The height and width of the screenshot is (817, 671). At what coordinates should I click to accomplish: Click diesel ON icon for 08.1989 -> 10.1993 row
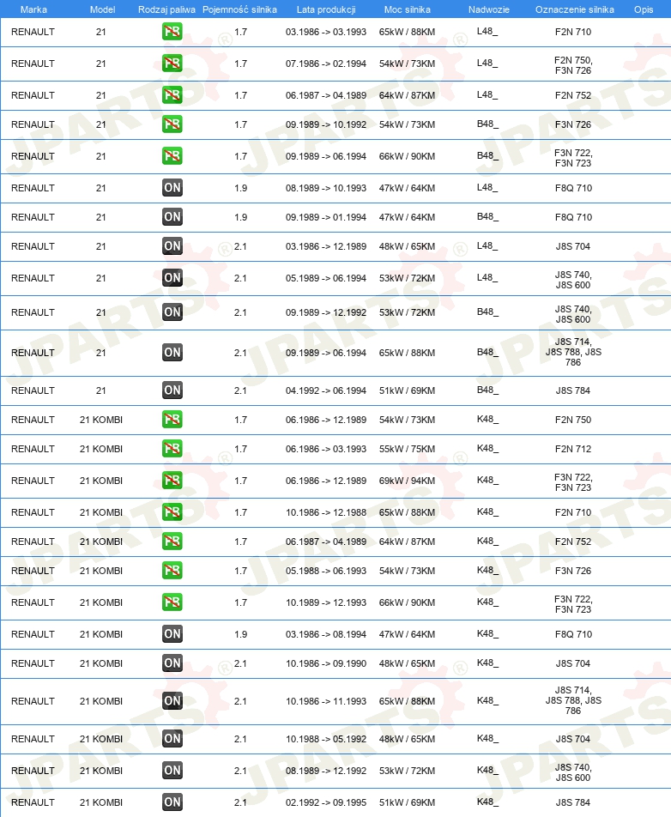pos(172,188)
